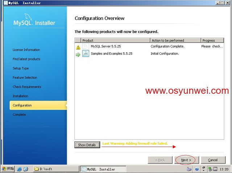Go to the Complete step
The image size is (232, 173).
coord(19,114)
